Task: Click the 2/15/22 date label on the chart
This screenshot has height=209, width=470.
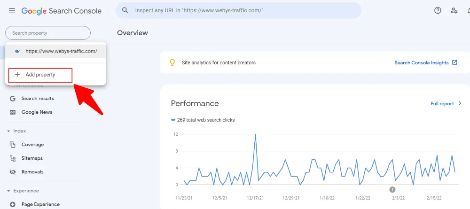Action: [433, 198]
